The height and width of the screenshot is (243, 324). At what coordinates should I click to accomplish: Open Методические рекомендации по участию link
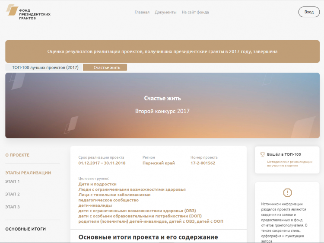[x=289, y=163]
